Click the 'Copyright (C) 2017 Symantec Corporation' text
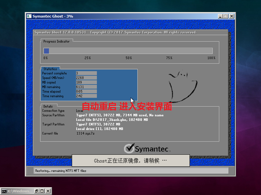 [126, 32]
